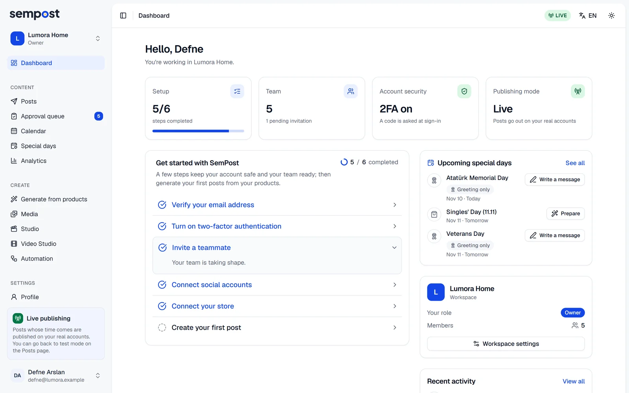
Task: Expand Connect social accounts step
Action: pos(277,285)
